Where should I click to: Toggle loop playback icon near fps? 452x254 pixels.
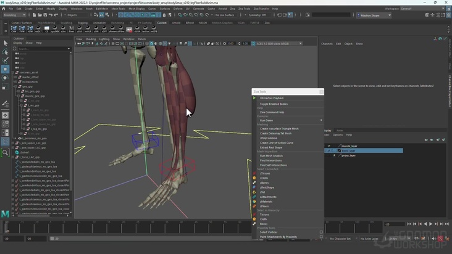click(416, 239)
